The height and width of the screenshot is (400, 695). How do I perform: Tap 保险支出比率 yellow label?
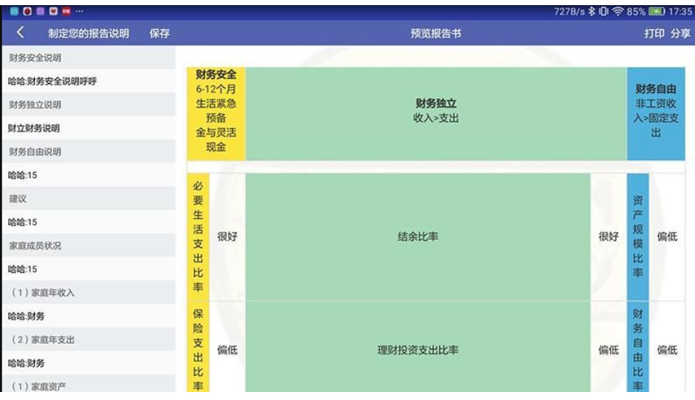point(198,347)
